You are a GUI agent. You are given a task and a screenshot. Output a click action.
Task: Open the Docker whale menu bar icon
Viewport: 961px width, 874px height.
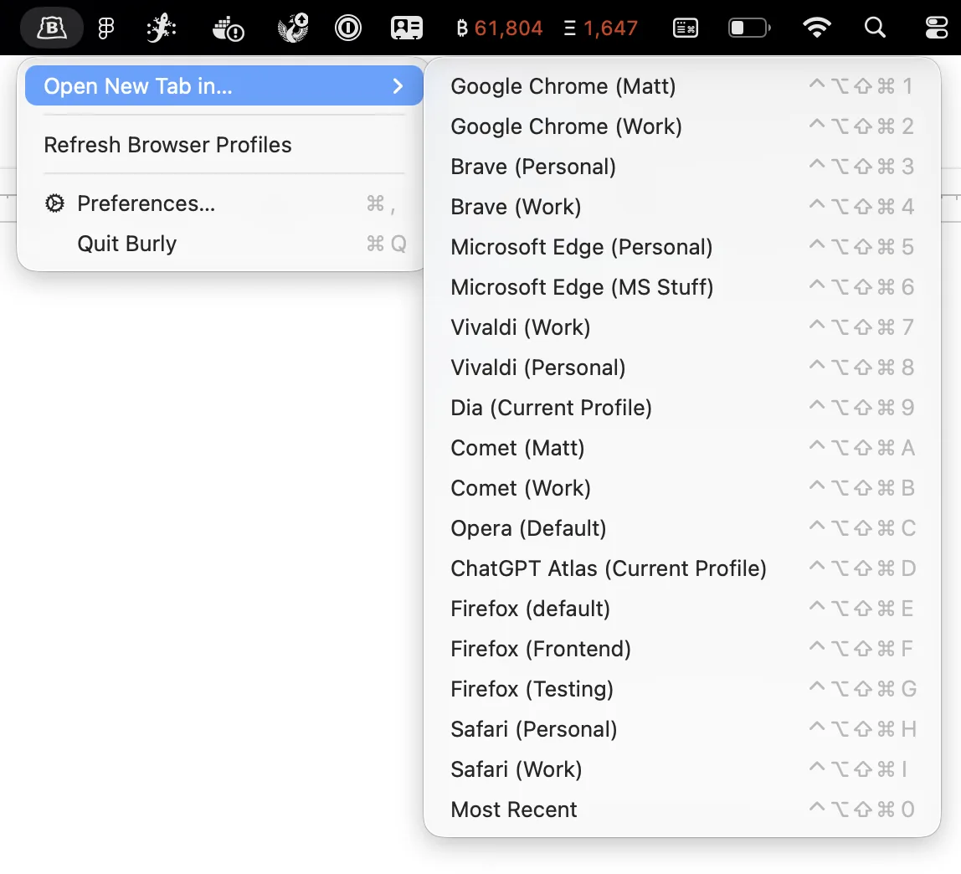tap(228, 28)
